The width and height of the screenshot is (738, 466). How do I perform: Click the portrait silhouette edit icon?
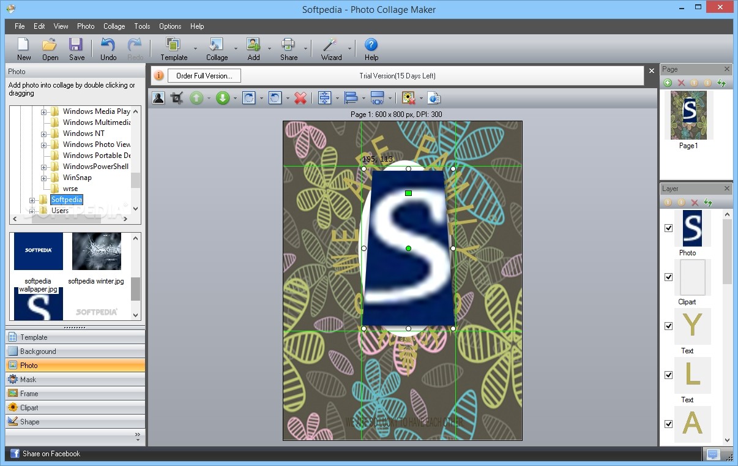click(x=158, y=98)
